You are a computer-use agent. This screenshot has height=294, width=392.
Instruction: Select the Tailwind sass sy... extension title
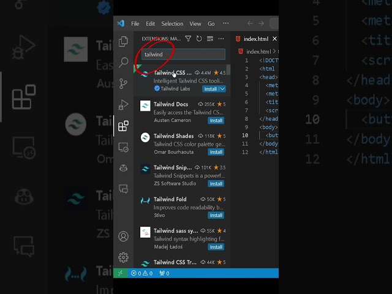176,230
